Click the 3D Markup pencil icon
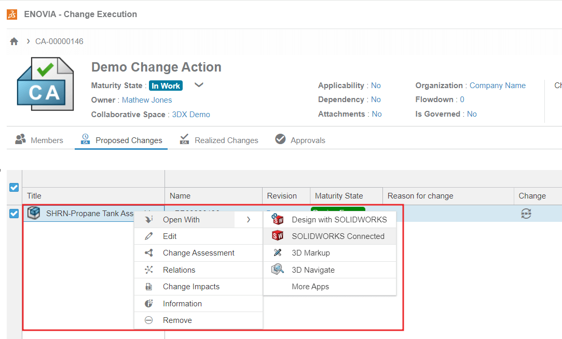 278,252
